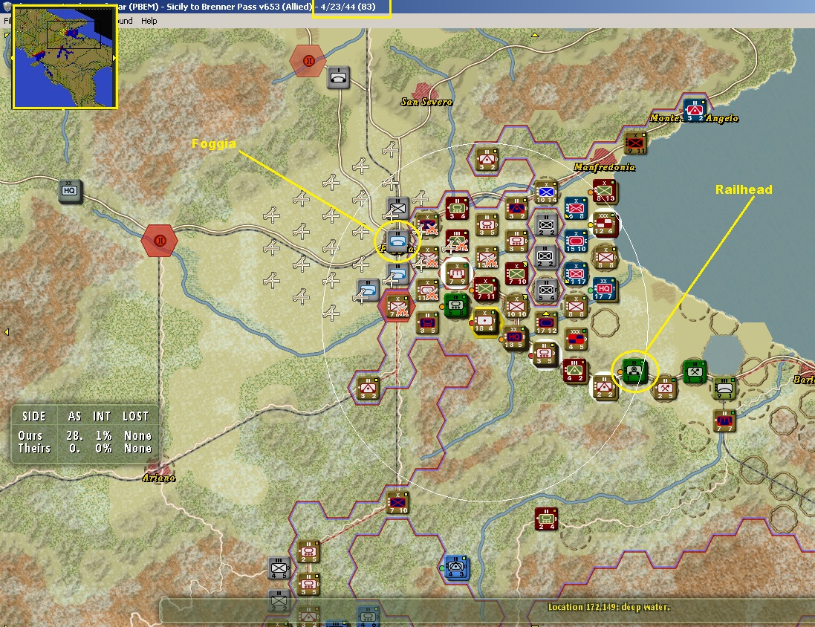815x627 pixels.
Task: Select the grey HQ unit on the western road
Action: [69, 191]
